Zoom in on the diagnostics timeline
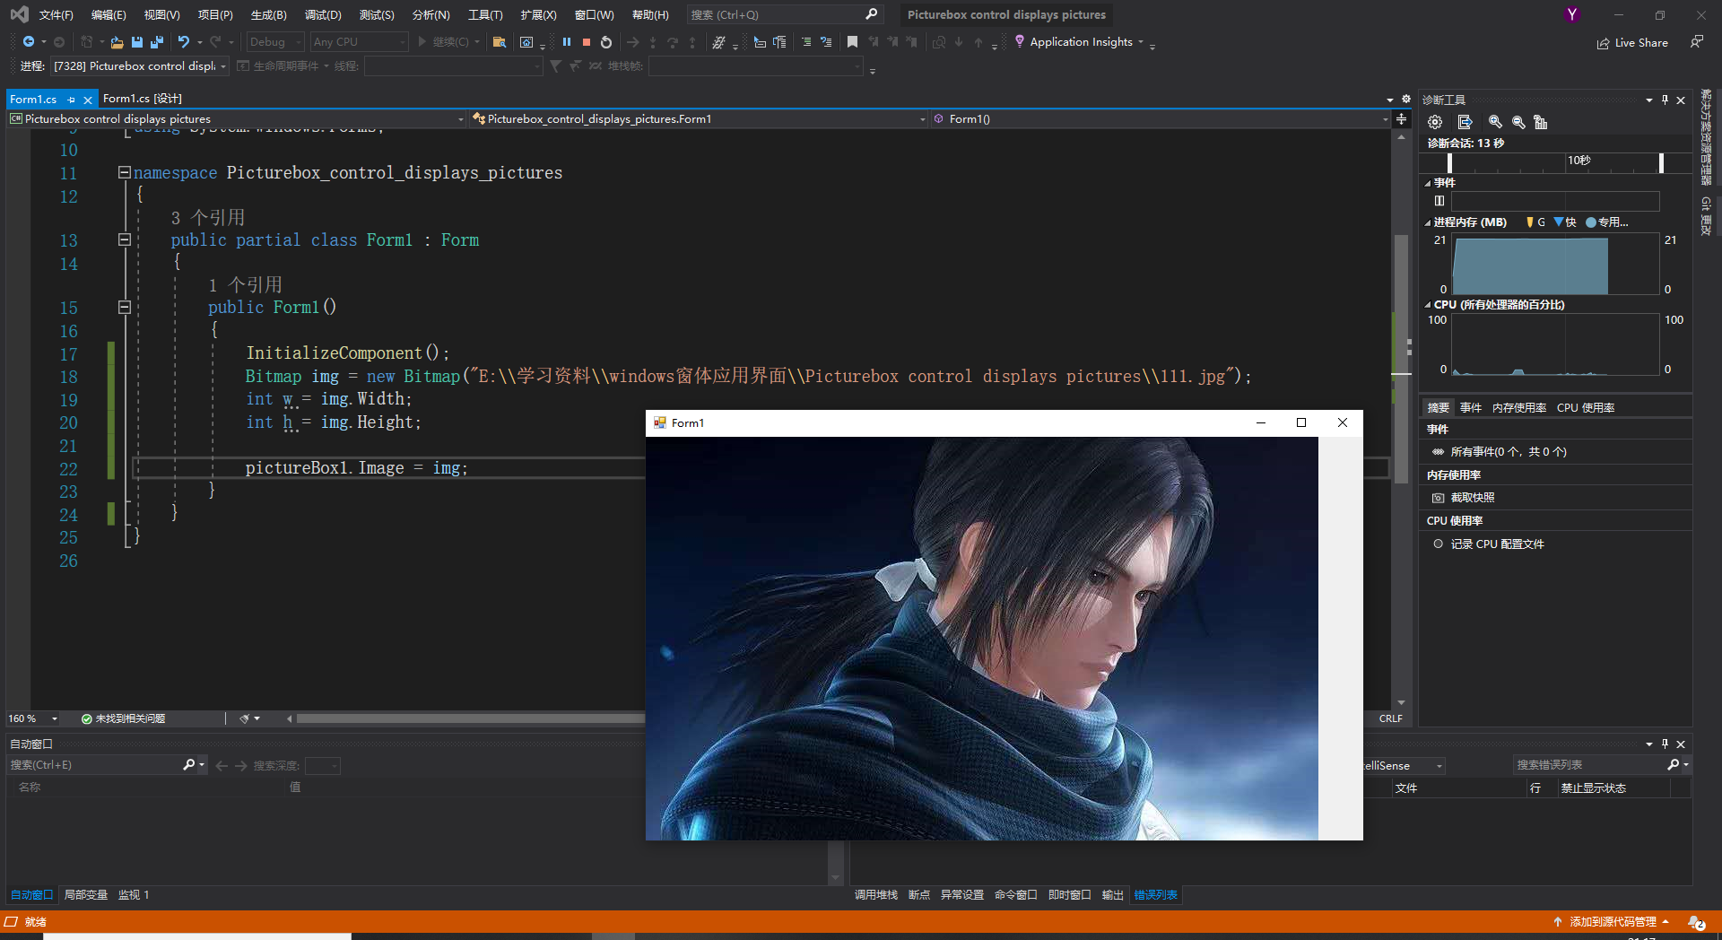 pyautogui.click(x=1494, y=122)
